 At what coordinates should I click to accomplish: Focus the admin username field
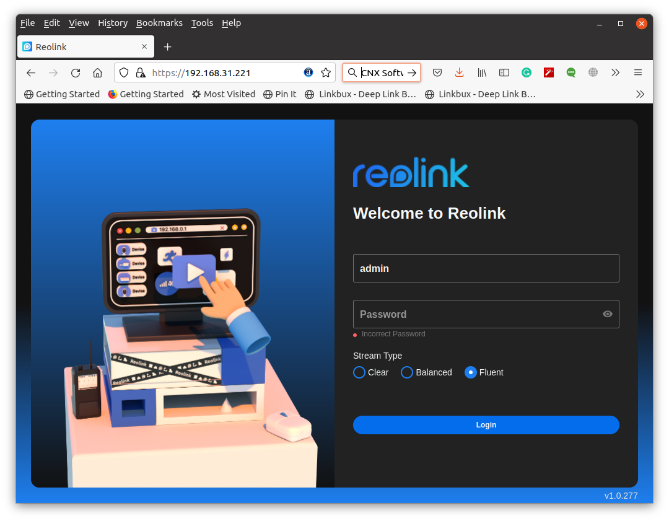pos(486,268)
